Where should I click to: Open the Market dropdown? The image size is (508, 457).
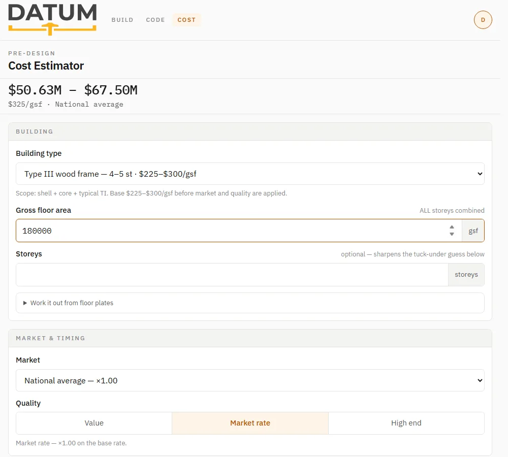[x=250, y=380]
